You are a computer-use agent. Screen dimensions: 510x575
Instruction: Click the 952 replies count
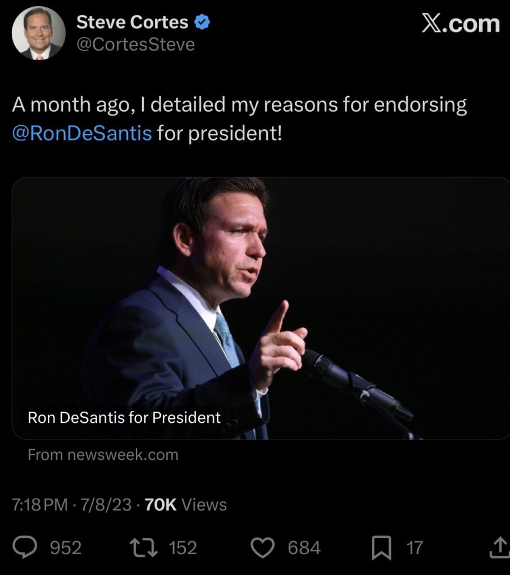tap(66, 547)
